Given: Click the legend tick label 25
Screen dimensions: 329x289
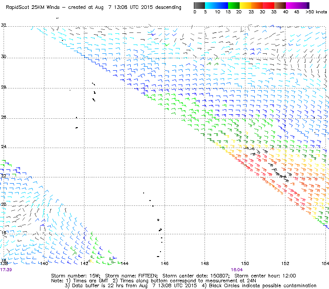Looking at the screenshot, I should pyautogui.click(x=251, y=12).
